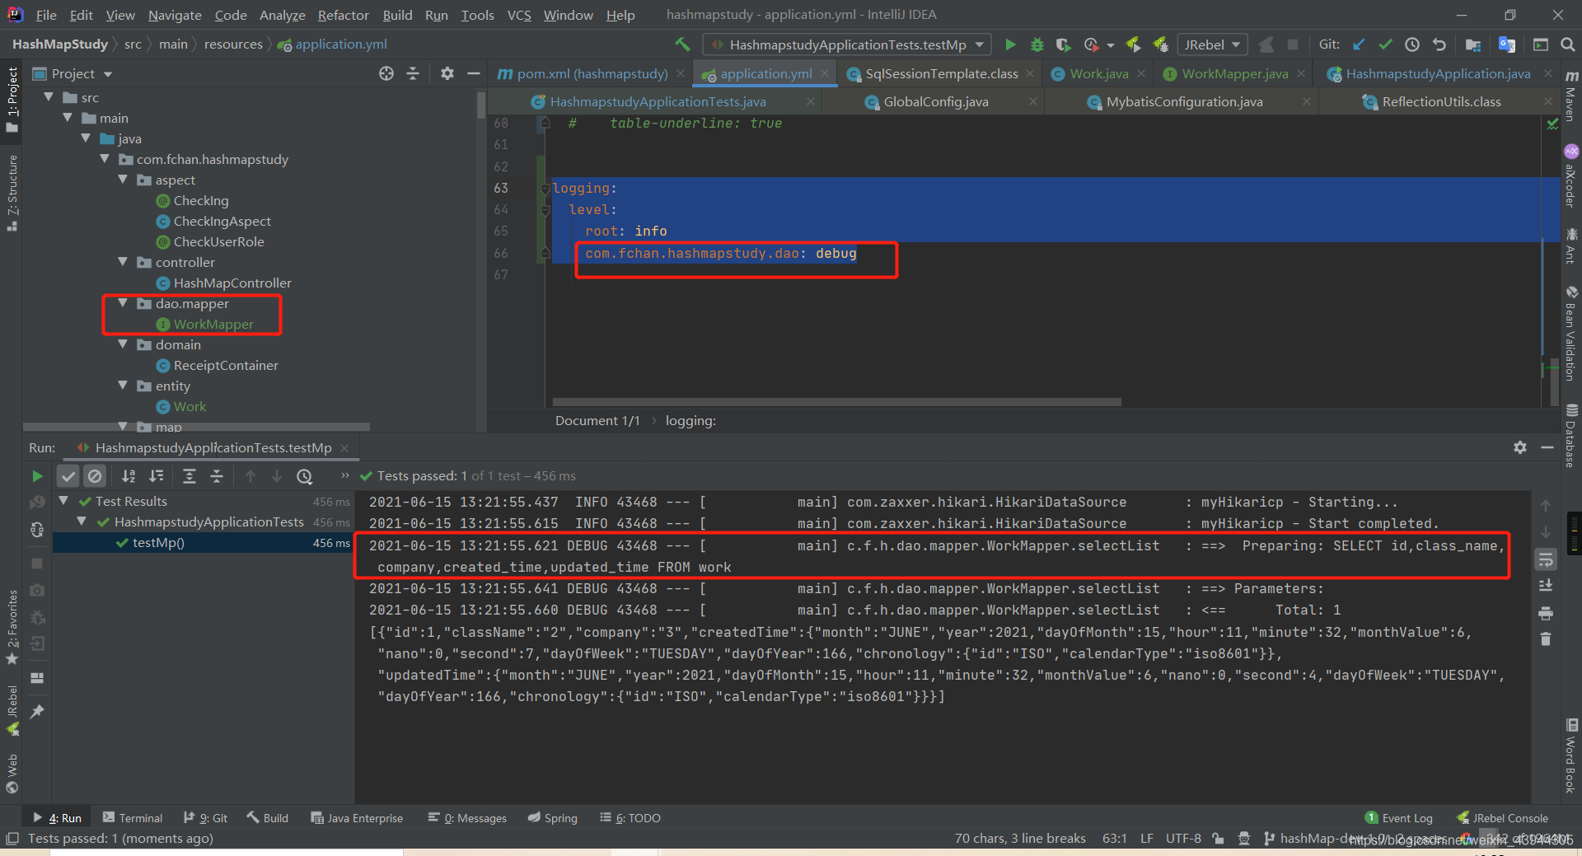
Task: Open the JRebel dropdown on the toolbar
Action: [x=1234, y=44]
